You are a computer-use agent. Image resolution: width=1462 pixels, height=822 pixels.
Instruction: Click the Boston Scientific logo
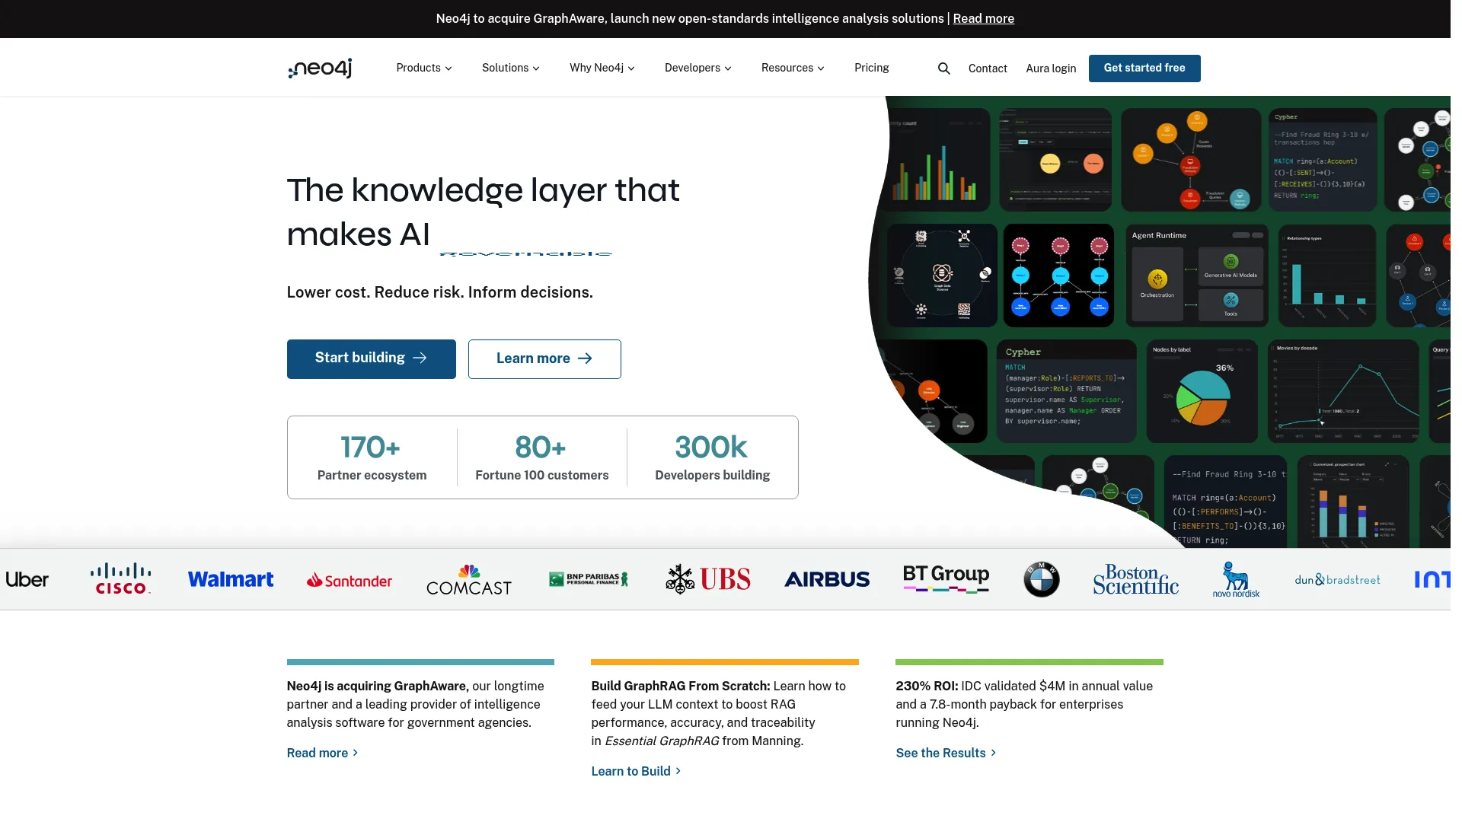click(1136, 580)
